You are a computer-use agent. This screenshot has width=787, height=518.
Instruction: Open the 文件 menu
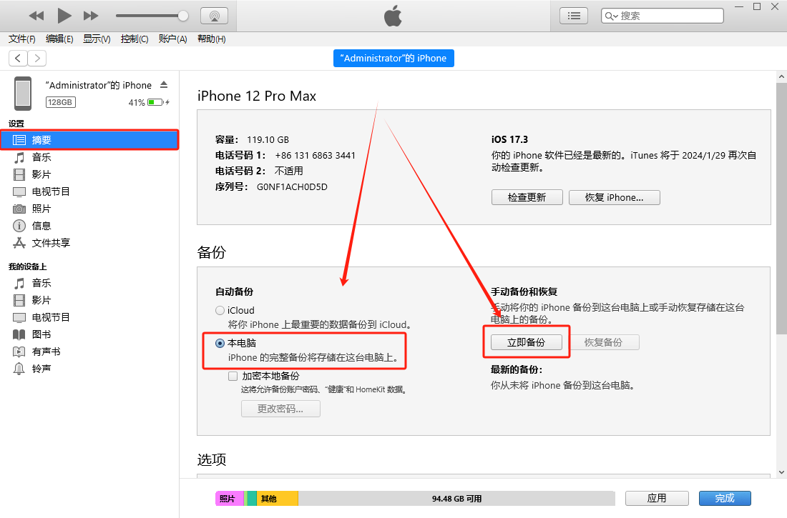[21, 39]
